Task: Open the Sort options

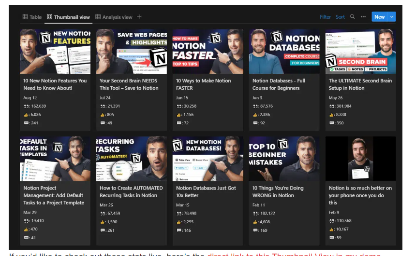Action: point(341,17)
